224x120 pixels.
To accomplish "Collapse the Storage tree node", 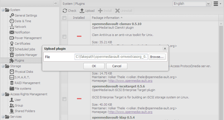I will click(3, 66).
